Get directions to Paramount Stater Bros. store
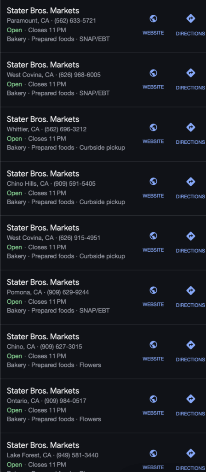Image resolution: width=206 pixels, height=472 pixels. coord(190,25)
